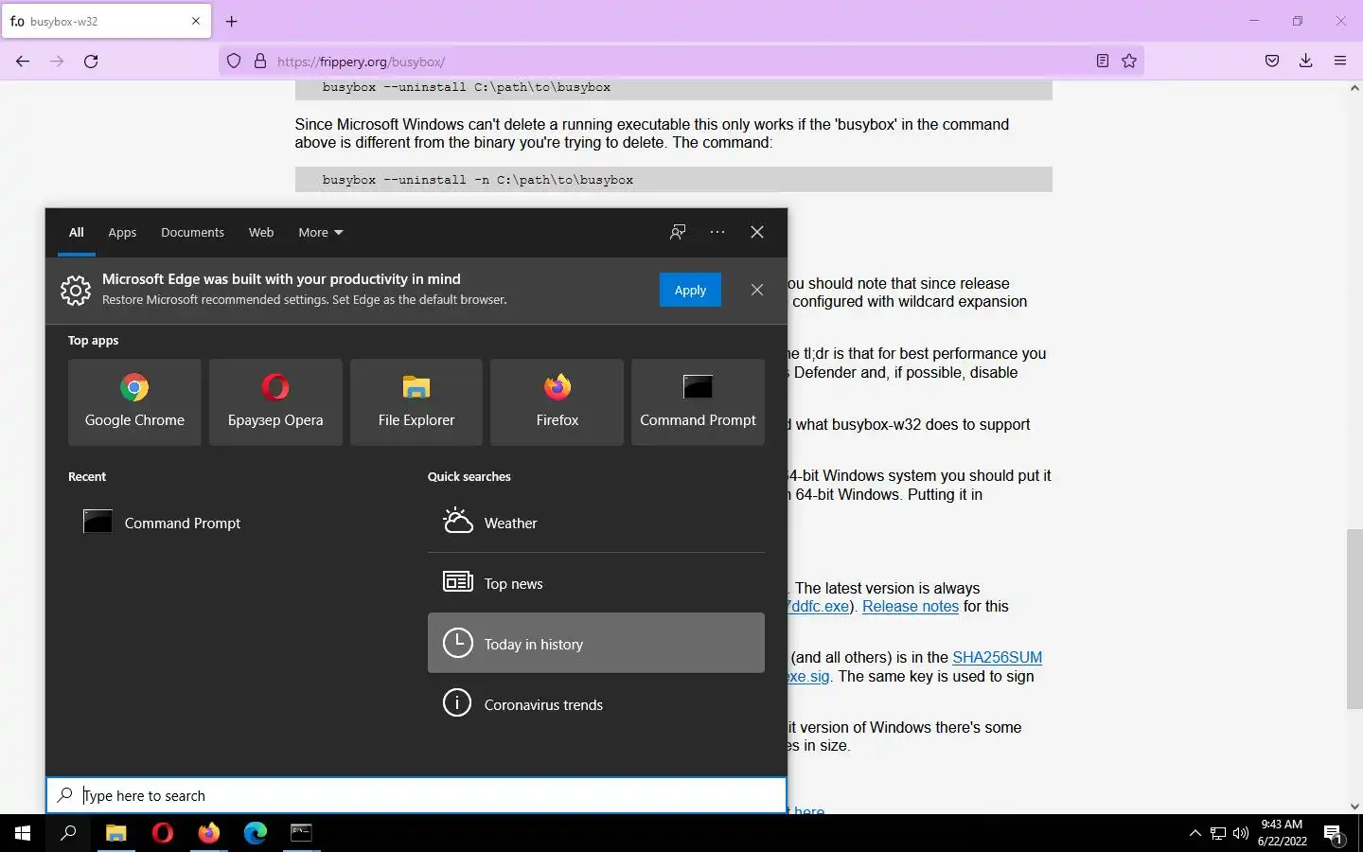Launch Firefox tile in Top apps
1363x852 pixels.
point(557,401)
